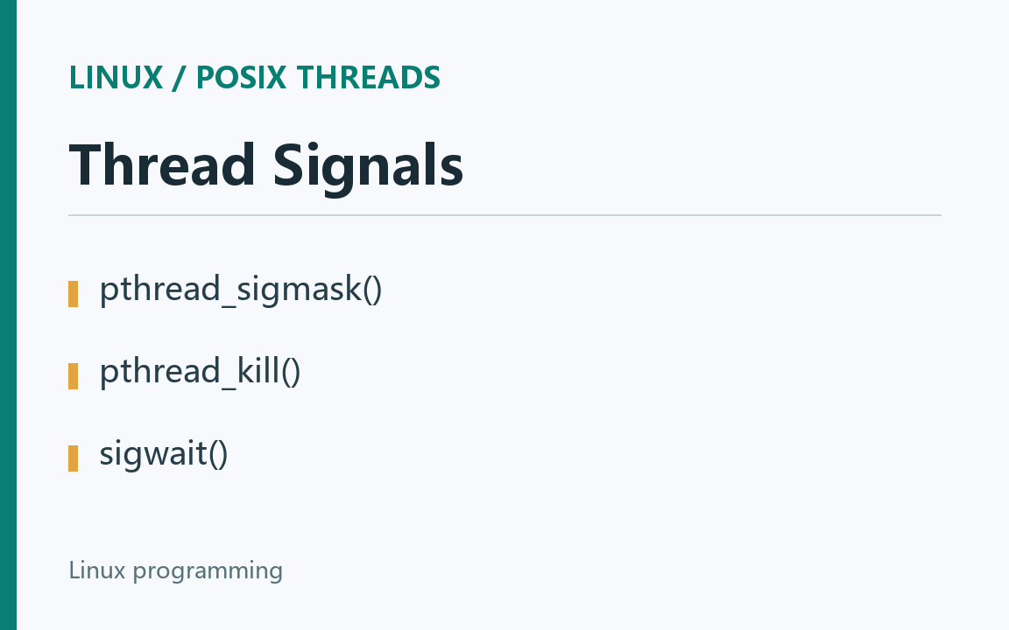1009x630 pixels.
Task: Click the teal vertical accent bar
Action: click(9, 315)
